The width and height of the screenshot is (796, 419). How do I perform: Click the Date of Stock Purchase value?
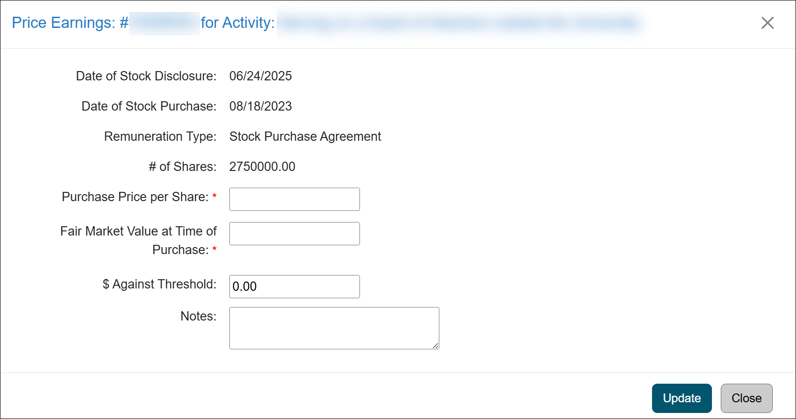tap(261, 106)
